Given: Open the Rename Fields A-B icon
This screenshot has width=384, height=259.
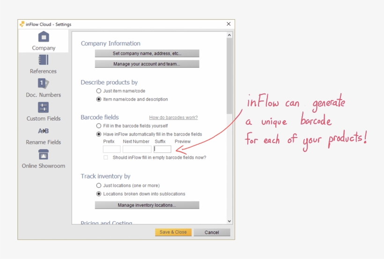Looking at the screenshot, I should (44, 131).
